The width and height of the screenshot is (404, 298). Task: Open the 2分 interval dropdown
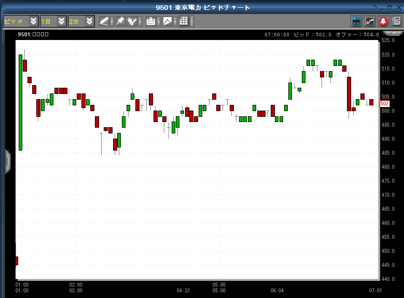pyautogui.click(x=90, y=21)
